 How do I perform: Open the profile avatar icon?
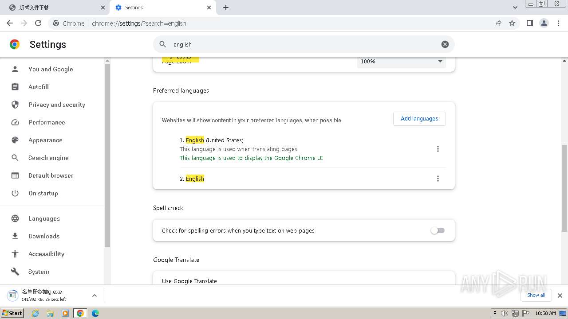tap(544, 23)
